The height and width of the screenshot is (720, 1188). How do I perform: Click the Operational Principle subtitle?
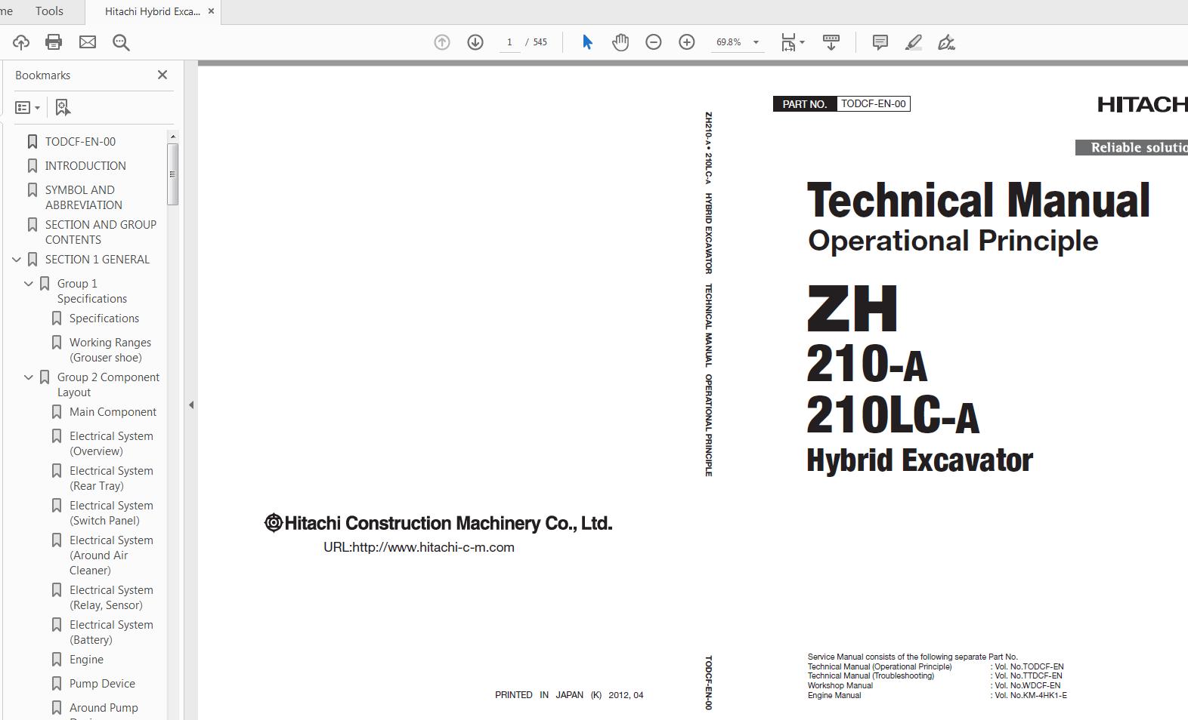pyautogui.click(x=953, y=241)
